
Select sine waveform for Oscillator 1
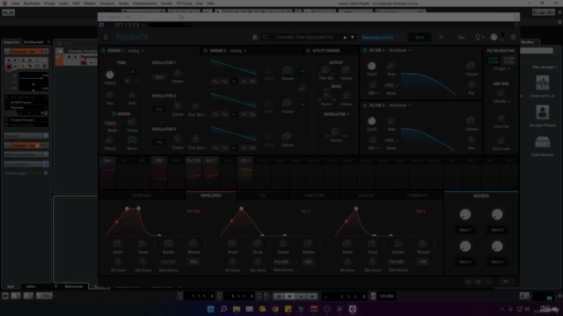[x=216, y=82]
